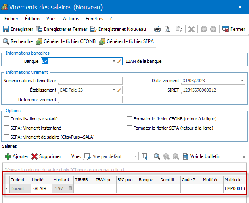The height and width of the screenshot is (203, 249).
Task: Edit the Banque entry with pencil icon
Action: tap(119, 61)
